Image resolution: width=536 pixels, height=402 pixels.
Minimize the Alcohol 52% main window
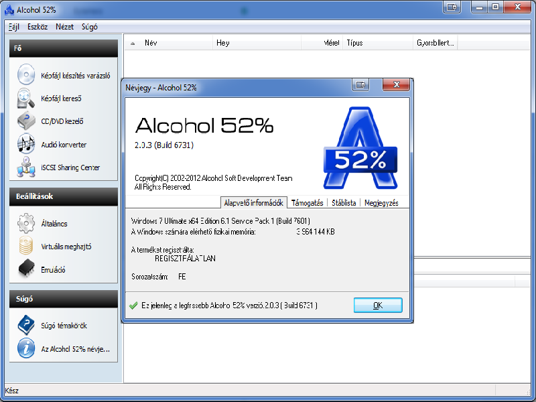click(x=479, y=7)
